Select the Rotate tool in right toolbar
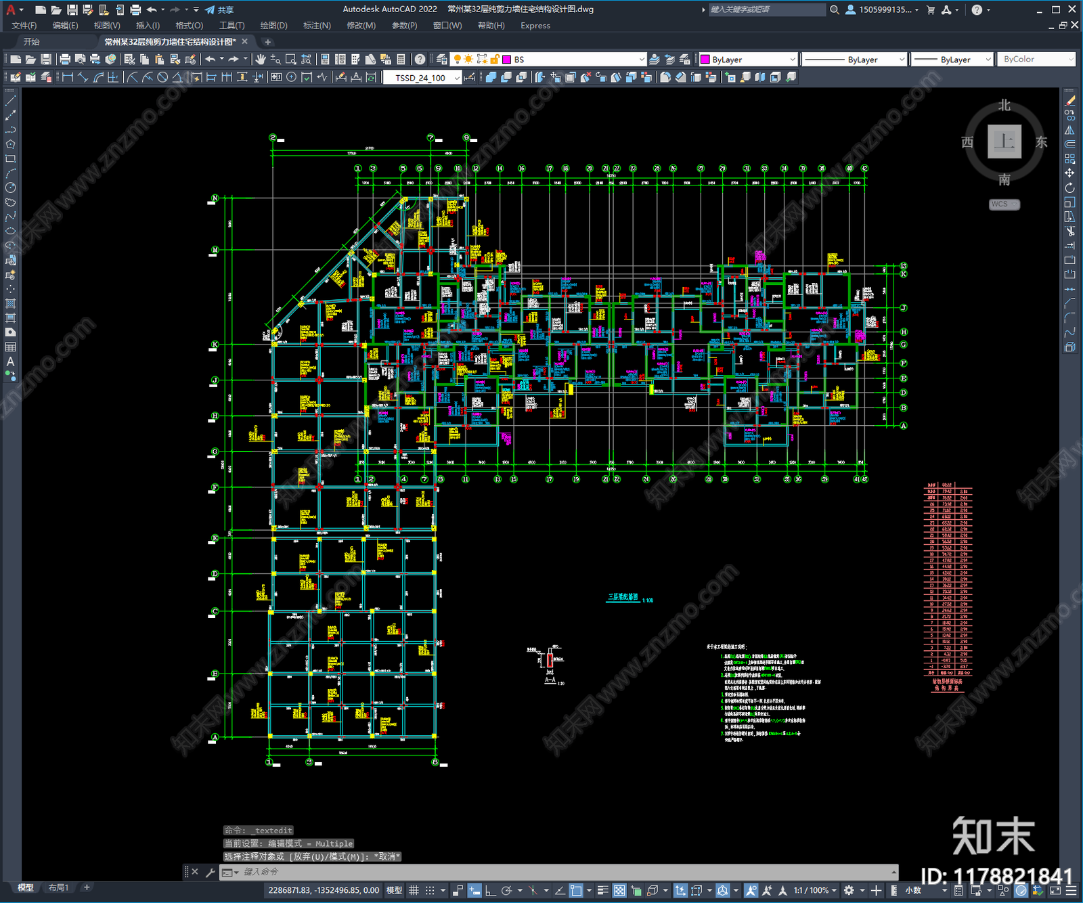The image size is (1083, 903). tap(1069, 188)
